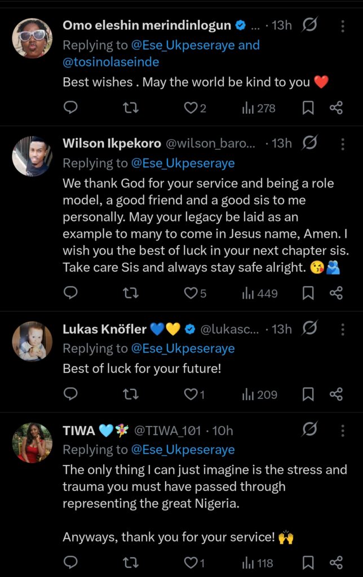Bookmark Omo eleshin merindinlogun's tweet
Image resolution: width=363 pixels, height=577 pixels.
tap(308, 108)
